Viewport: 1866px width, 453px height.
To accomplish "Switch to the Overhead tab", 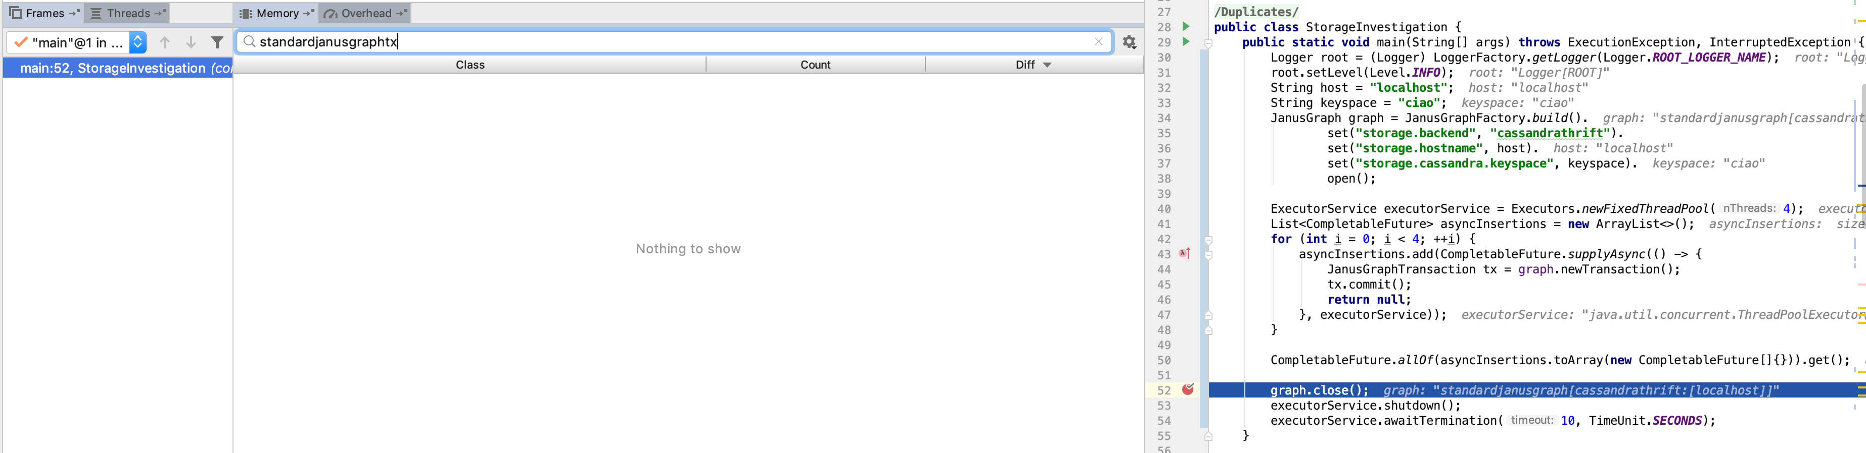I will 365,13.
